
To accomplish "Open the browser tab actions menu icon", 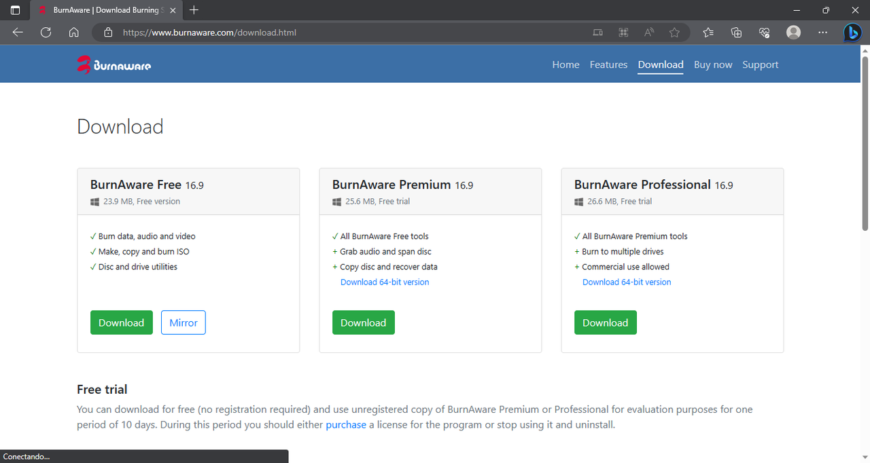I will pos(15,10).
